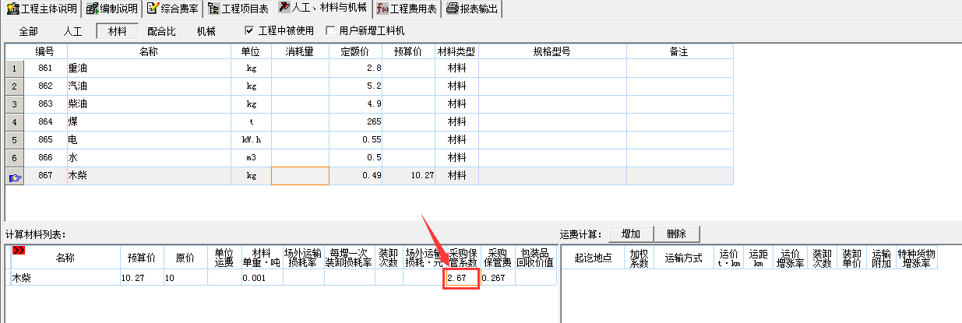The height and width of the screenshot is (323, 962).
Task: Open the 报表输出 tab
Action: coord(473,9)
